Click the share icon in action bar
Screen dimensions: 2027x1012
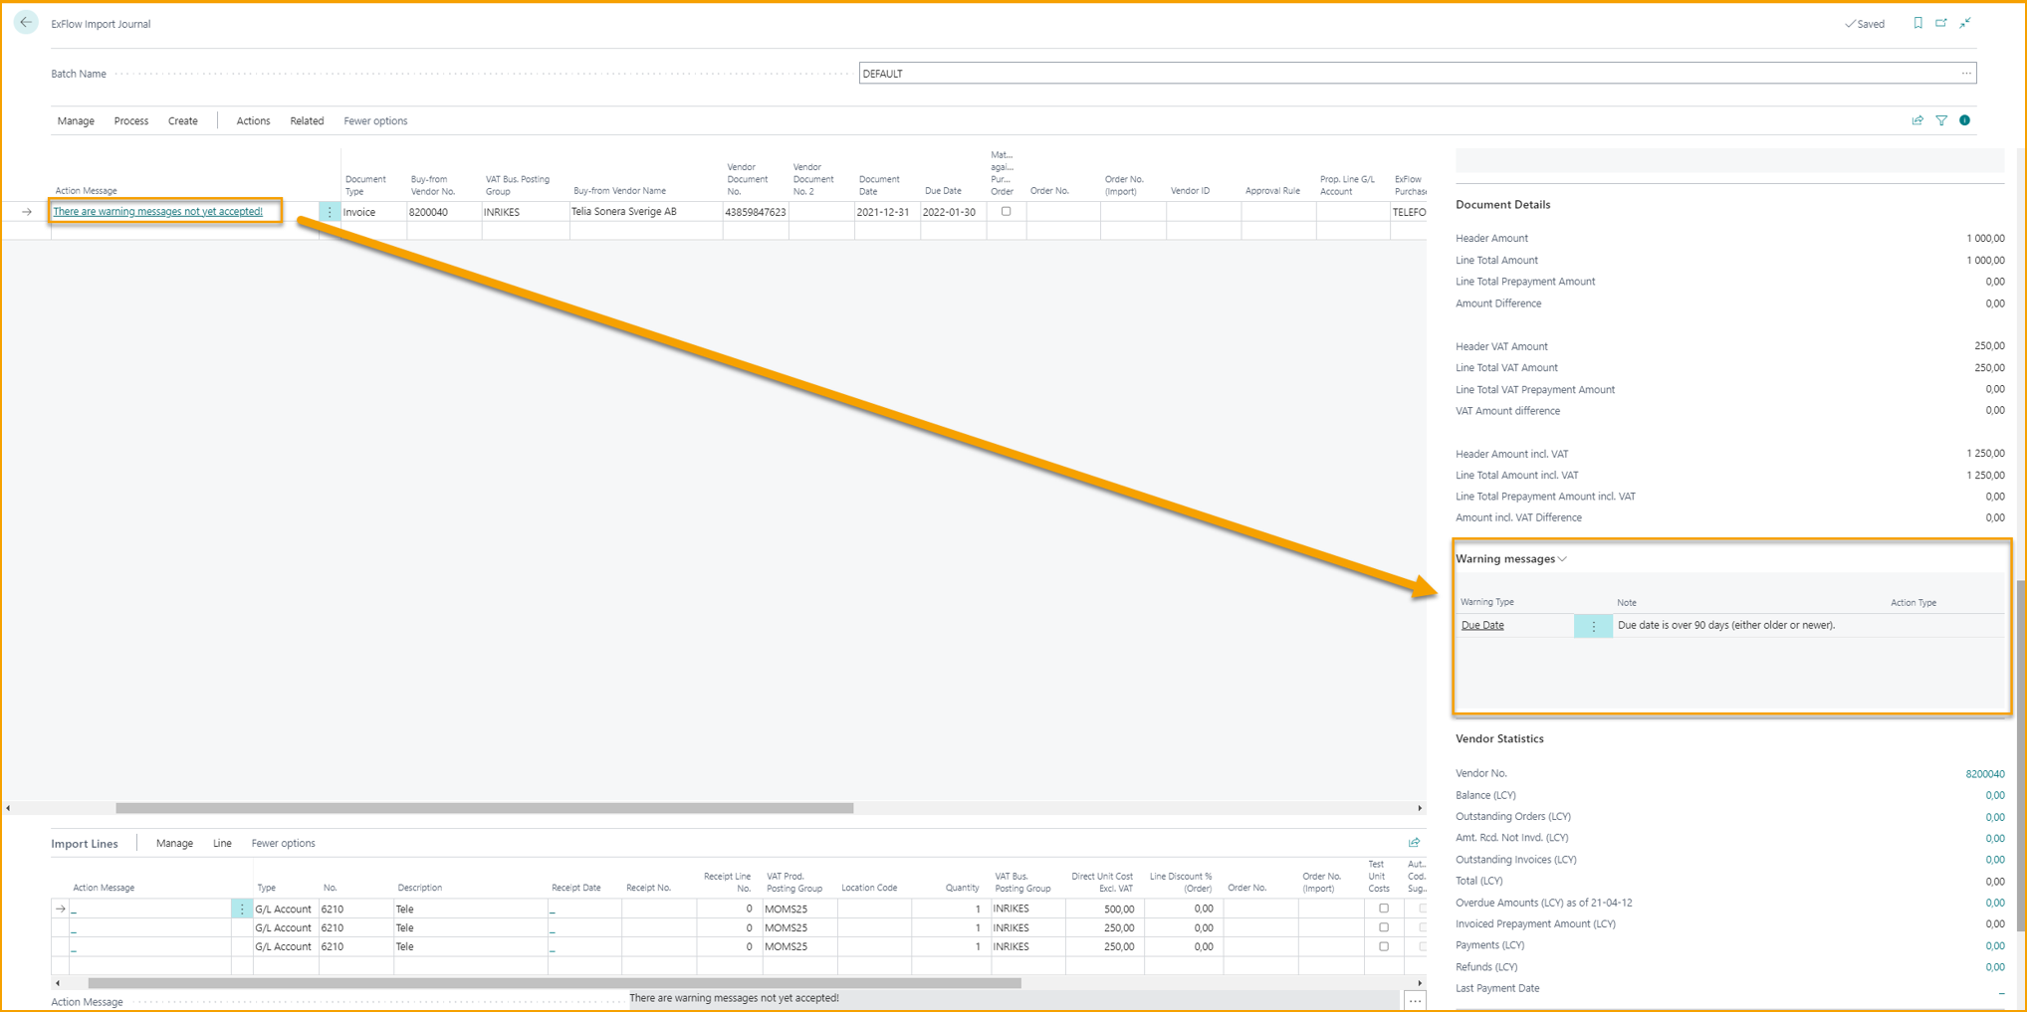coord(1917,120)
